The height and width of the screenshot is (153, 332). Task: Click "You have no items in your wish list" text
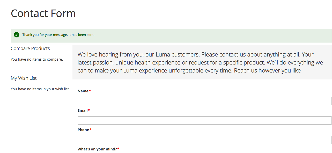40,89
